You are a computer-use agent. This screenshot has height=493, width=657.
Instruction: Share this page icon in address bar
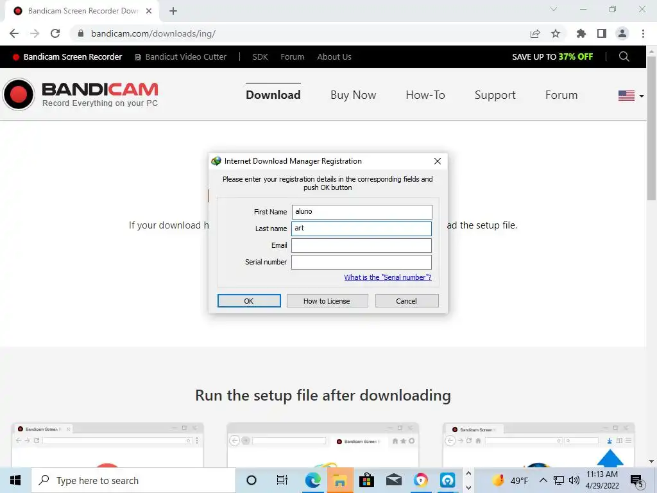pos(535,33)
